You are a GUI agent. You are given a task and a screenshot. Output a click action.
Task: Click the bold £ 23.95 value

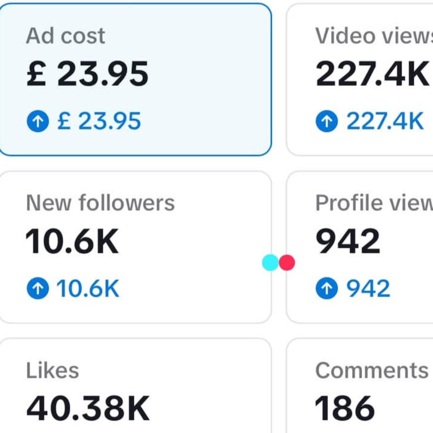[x=87, y=74]
